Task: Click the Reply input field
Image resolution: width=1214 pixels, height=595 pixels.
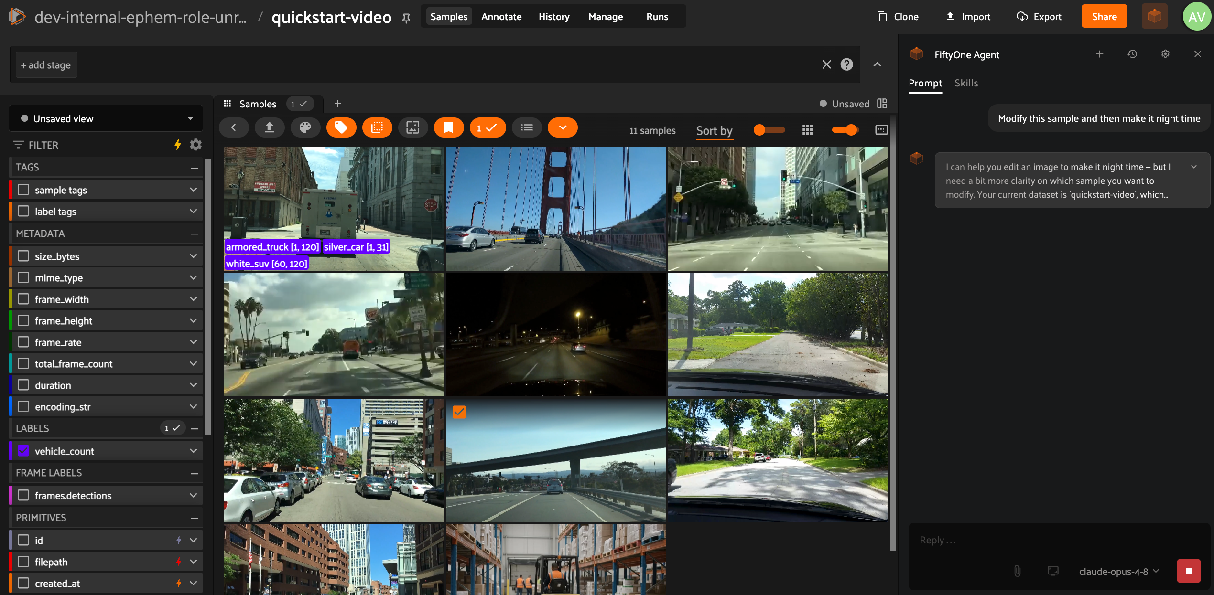Action: pos(1059,541)
